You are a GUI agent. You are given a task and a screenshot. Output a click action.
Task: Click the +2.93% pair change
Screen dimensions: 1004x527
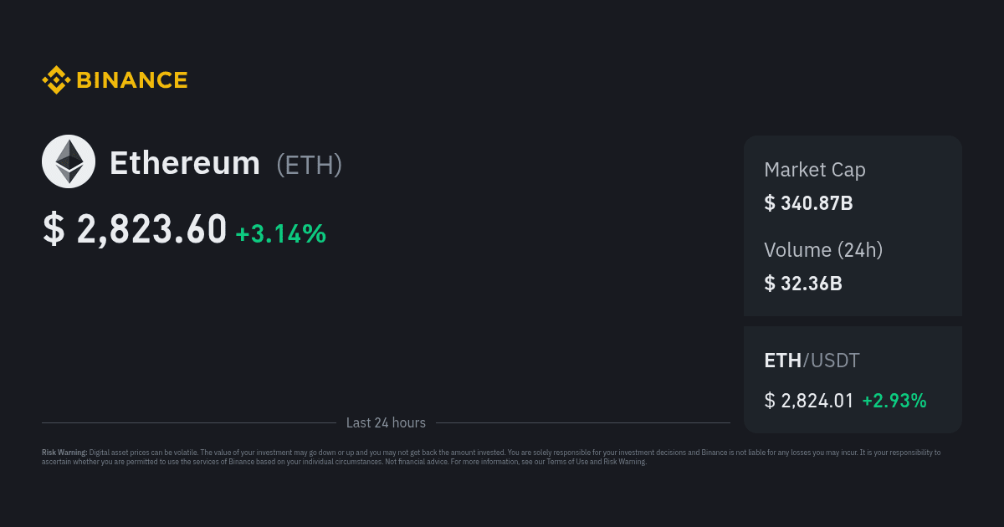click(x=894, y=401)
